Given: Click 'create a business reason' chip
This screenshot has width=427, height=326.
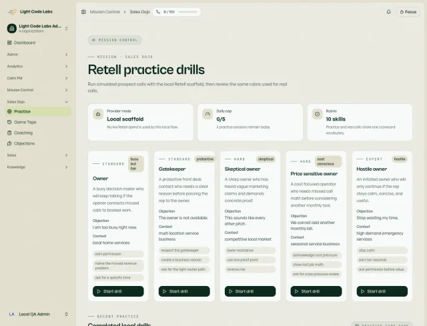Looking at the screenshot, I should point(184,260).
